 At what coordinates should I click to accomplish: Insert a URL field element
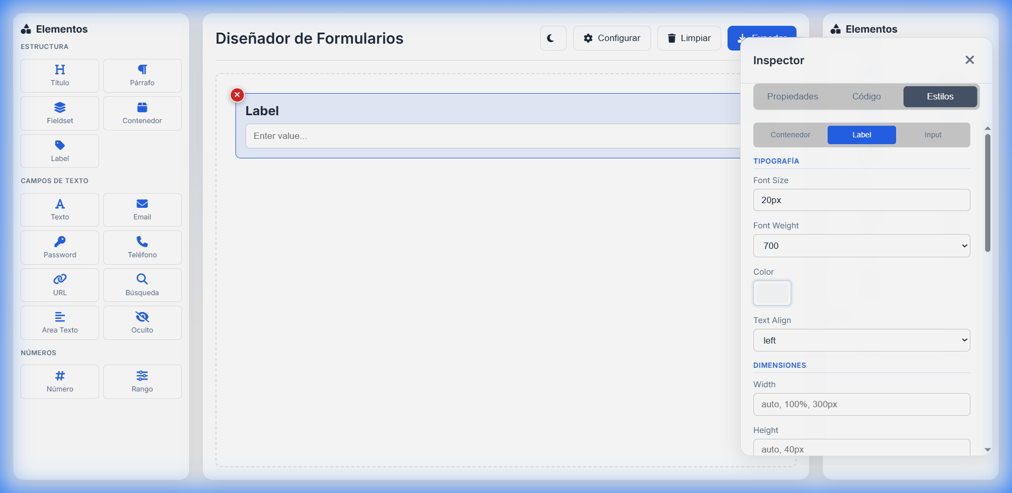pyautogui.click(x=60, y=285)
